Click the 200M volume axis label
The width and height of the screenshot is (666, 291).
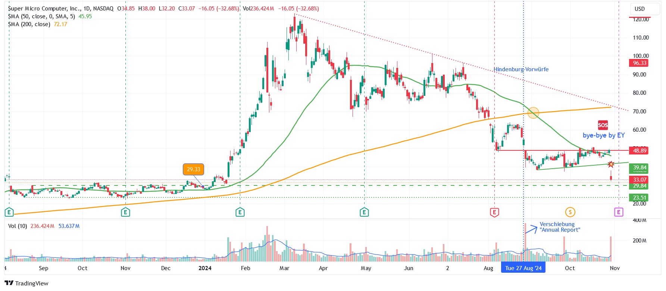point(640,241)
